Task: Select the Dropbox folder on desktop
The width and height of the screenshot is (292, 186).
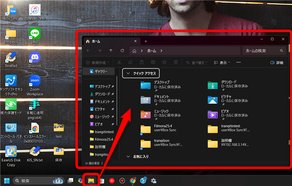Action: tap(11, 36)
